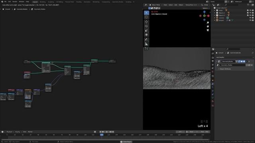Open the Physics properties tab

(212, 91)
